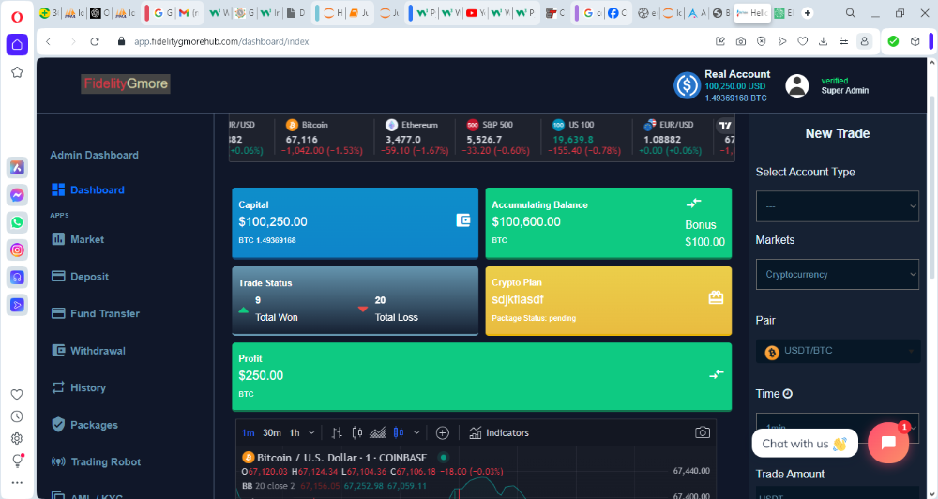Click the compare or add symbol plus icon
This screenshot has width=938, height=499.
443,432
